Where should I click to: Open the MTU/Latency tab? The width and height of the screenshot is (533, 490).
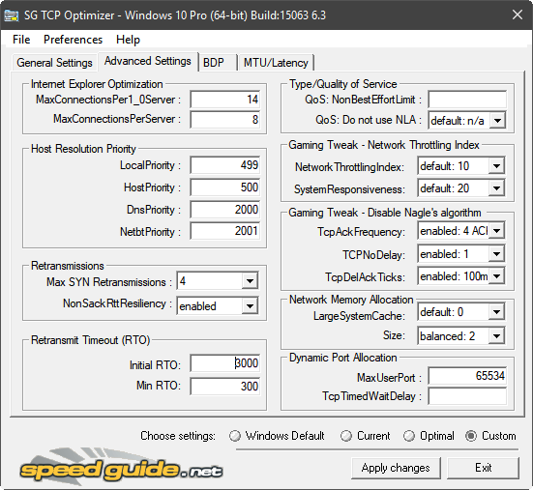(276, 63)
